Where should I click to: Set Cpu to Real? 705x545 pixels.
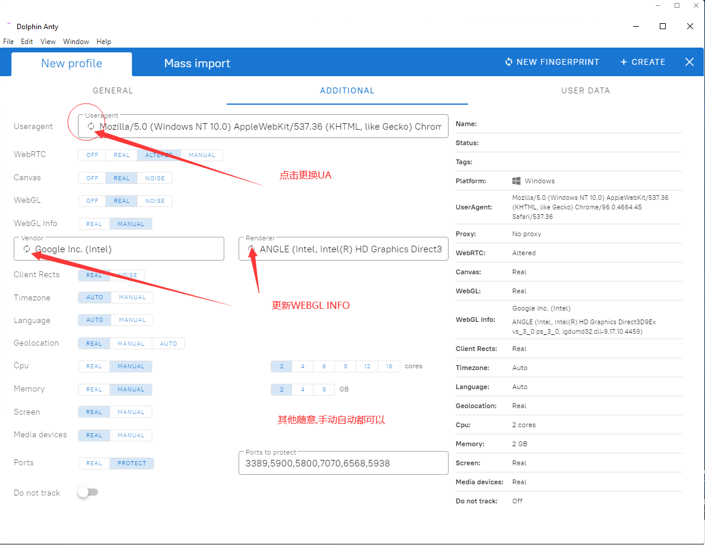(94, 367)
